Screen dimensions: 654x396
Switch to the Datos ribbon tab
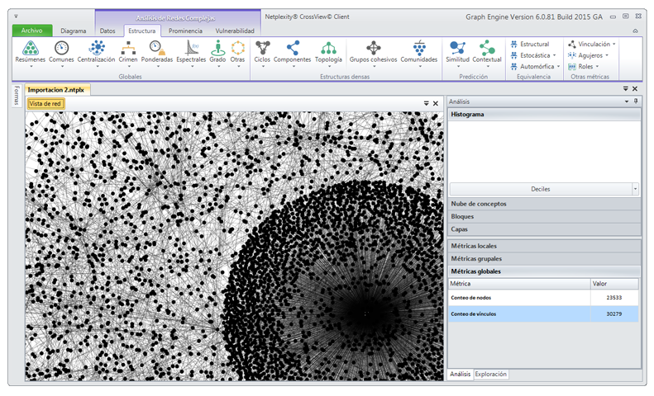coord(107,31)
